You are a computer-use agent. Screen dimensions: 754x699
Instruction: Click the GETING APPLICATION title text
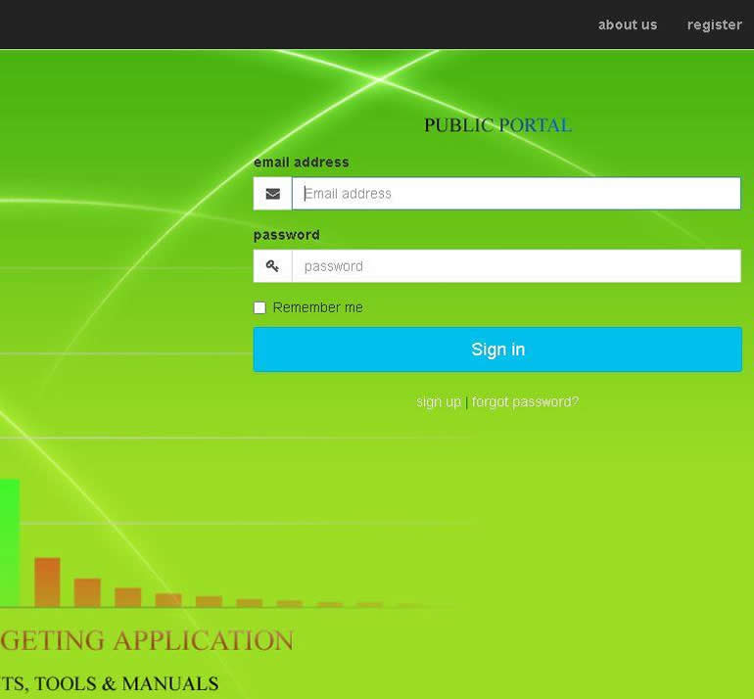click(x=147, y=640)
